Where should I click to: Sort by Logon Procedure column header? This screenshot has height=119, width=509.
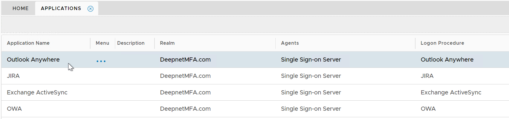tap(442, 43)
